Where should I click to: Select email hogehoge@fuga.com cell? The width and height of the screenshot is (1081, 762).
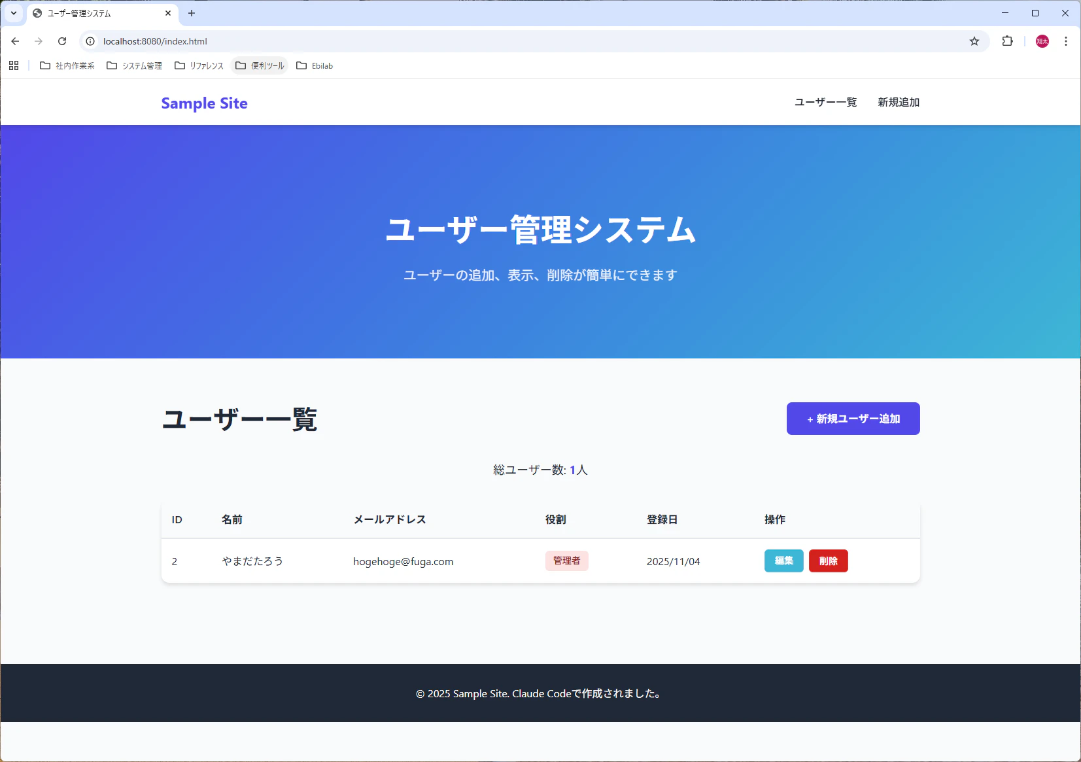(403, 561)
